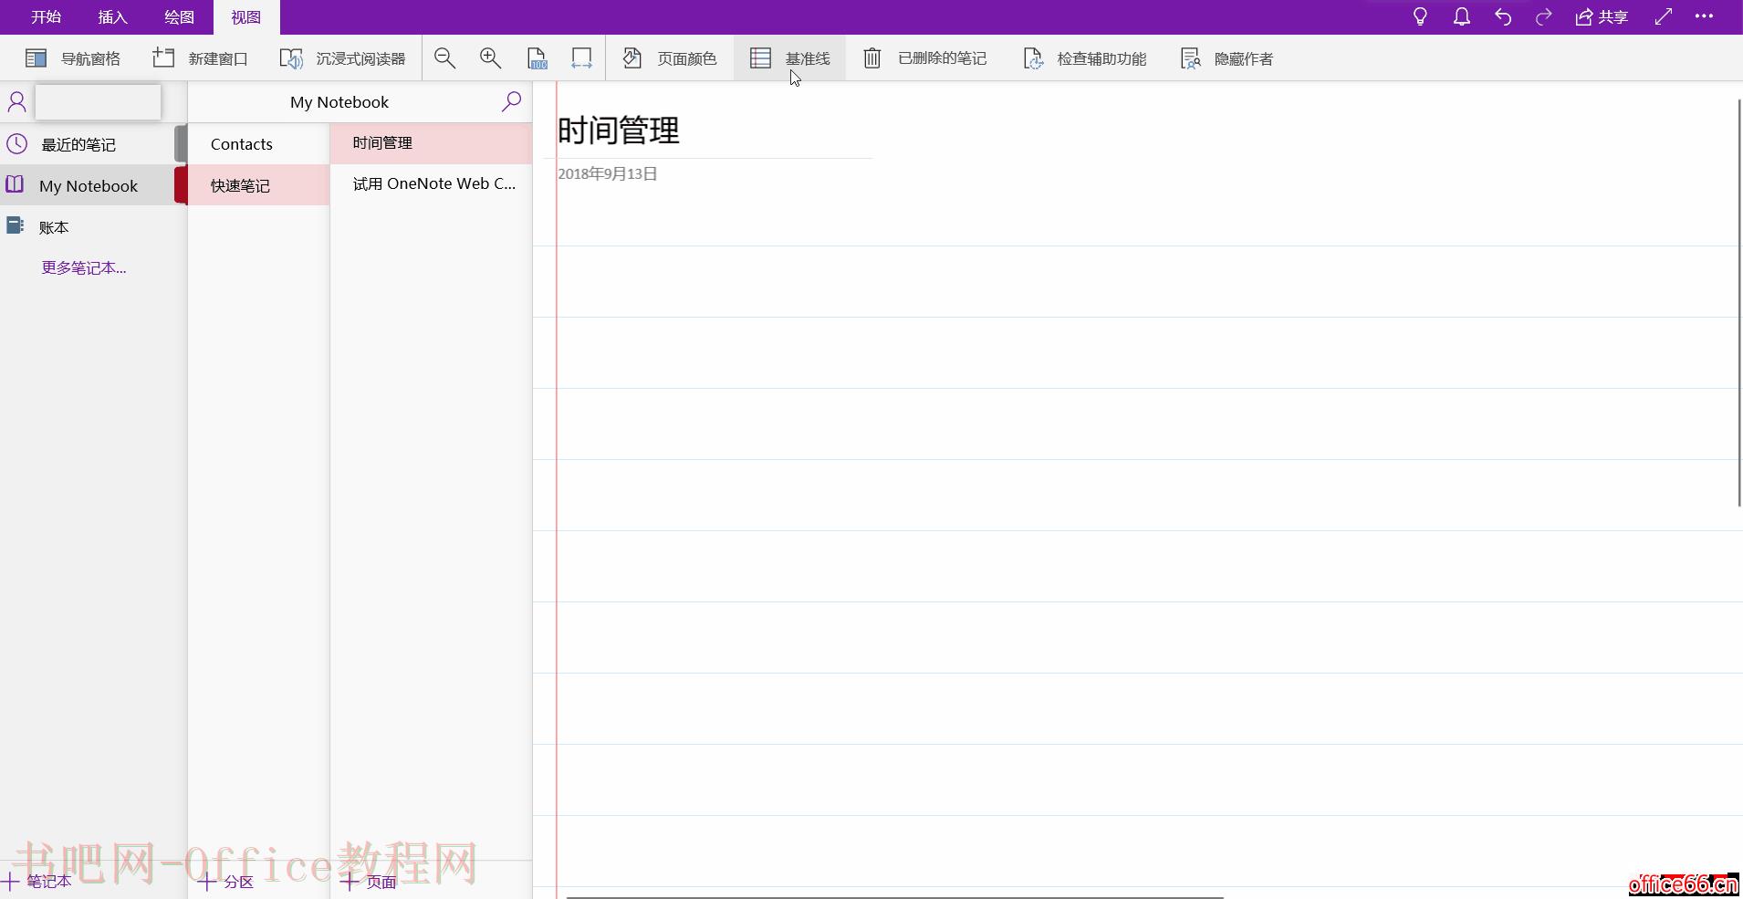
Task: Click the horizontal scrollbar at bottom
Action: tap(894, 896)
